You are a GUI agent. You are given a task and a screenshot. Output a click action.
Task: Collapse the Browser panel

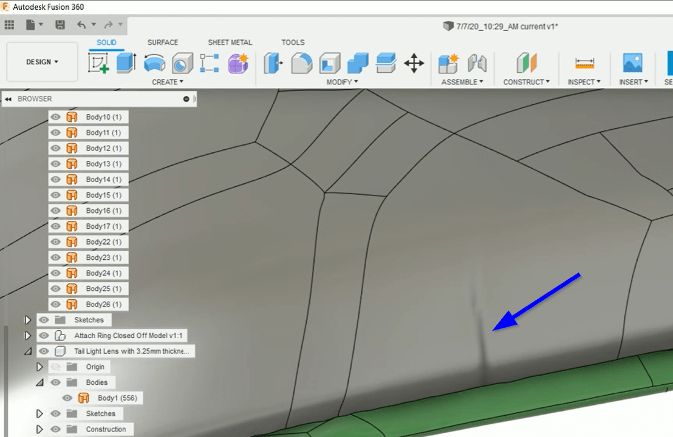tap(8, 98)
